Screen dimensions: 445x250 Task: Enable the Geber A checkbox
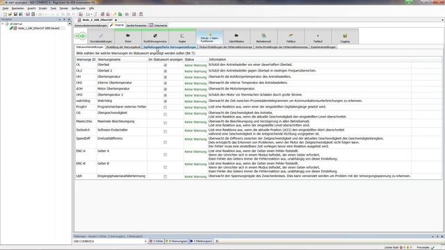[x=165, y=155]
